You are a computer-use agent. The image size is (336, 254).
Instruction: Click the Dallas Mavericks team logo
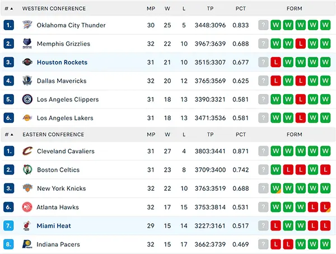(27, 81)
